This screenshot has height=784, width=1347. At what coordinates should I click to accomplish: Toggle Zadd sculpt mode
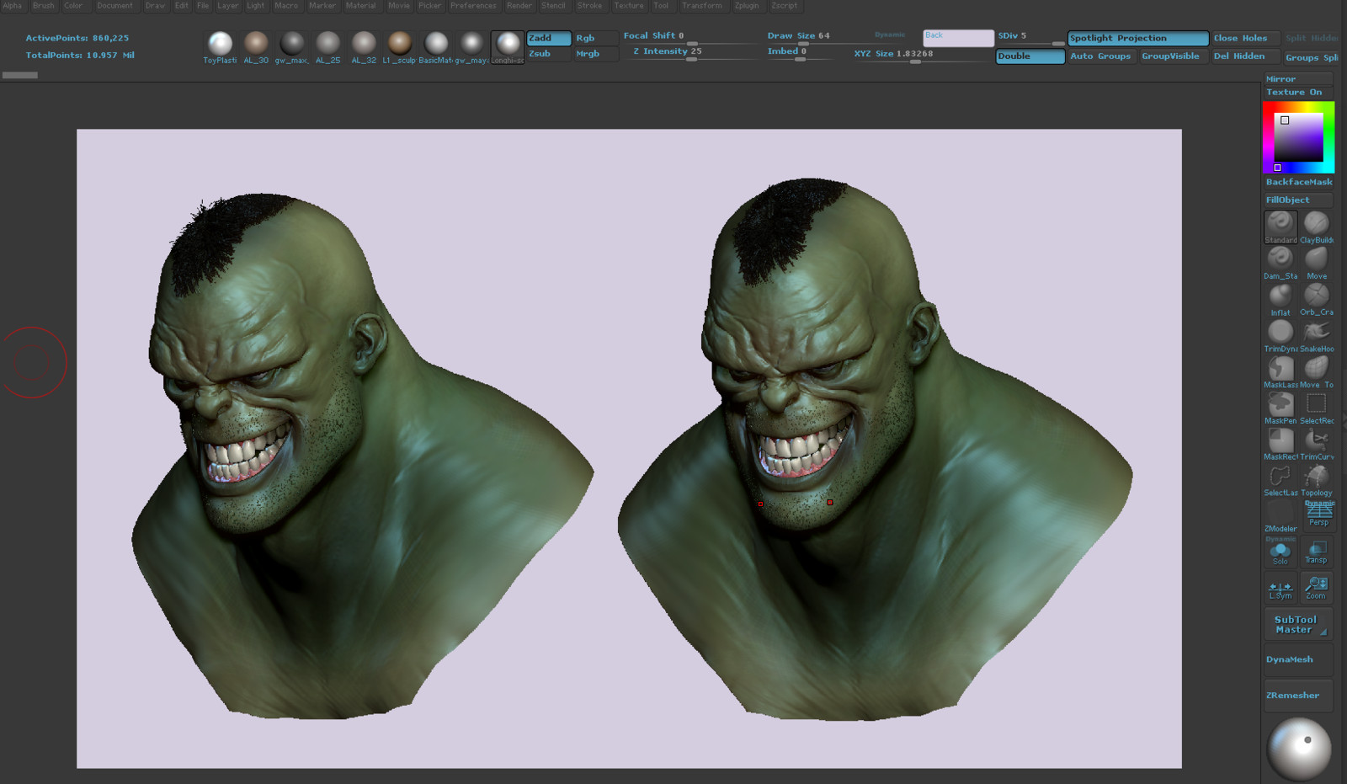(x=548, y=38)
